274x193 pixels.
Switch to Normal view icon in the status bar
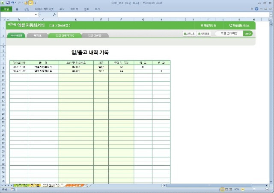[x=222, y=190]
